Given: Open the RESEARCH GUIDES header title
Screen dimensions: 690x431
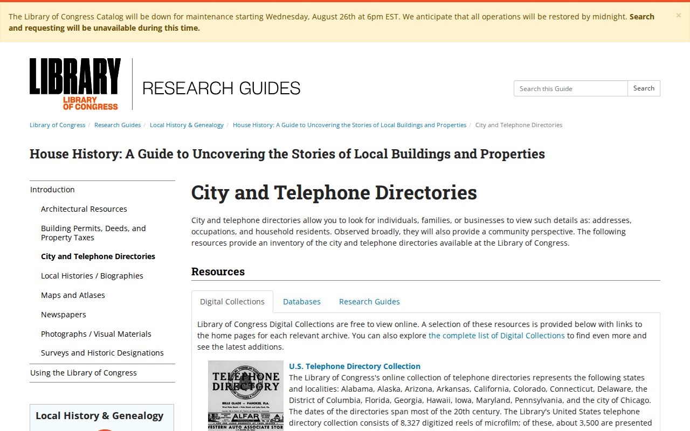Looking at the screenshot, I should coord(222,88).
